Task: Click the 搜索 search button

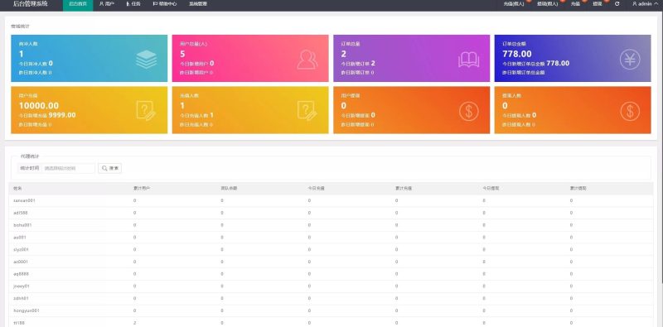Action: 110,168
